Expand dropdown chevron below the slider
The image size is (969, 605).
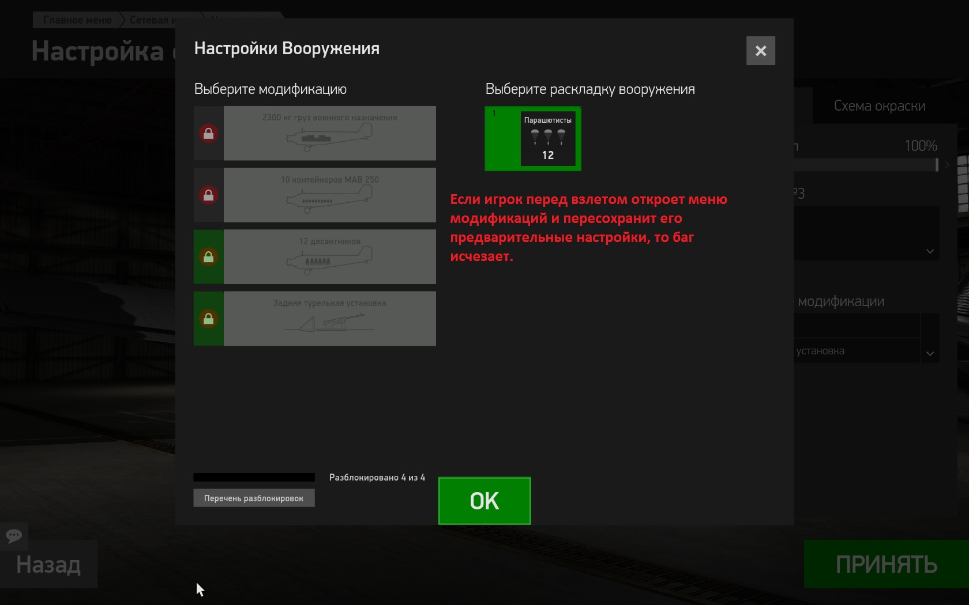(930, 251)
